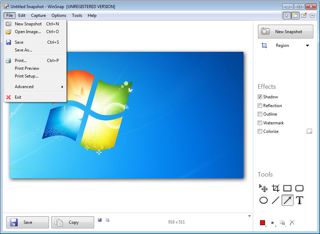Open the Capture menu

tap(38, 16)
